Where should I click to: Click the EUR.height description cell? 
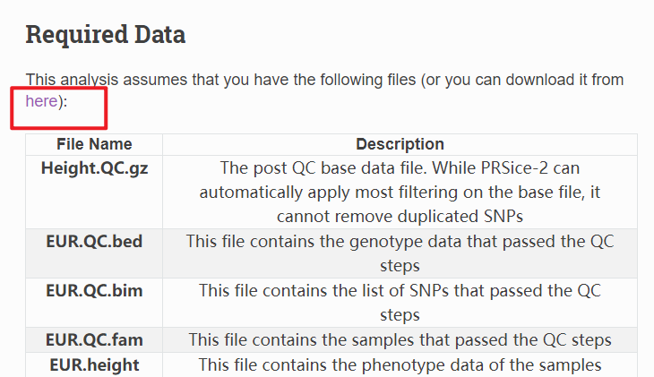[400, 364]
